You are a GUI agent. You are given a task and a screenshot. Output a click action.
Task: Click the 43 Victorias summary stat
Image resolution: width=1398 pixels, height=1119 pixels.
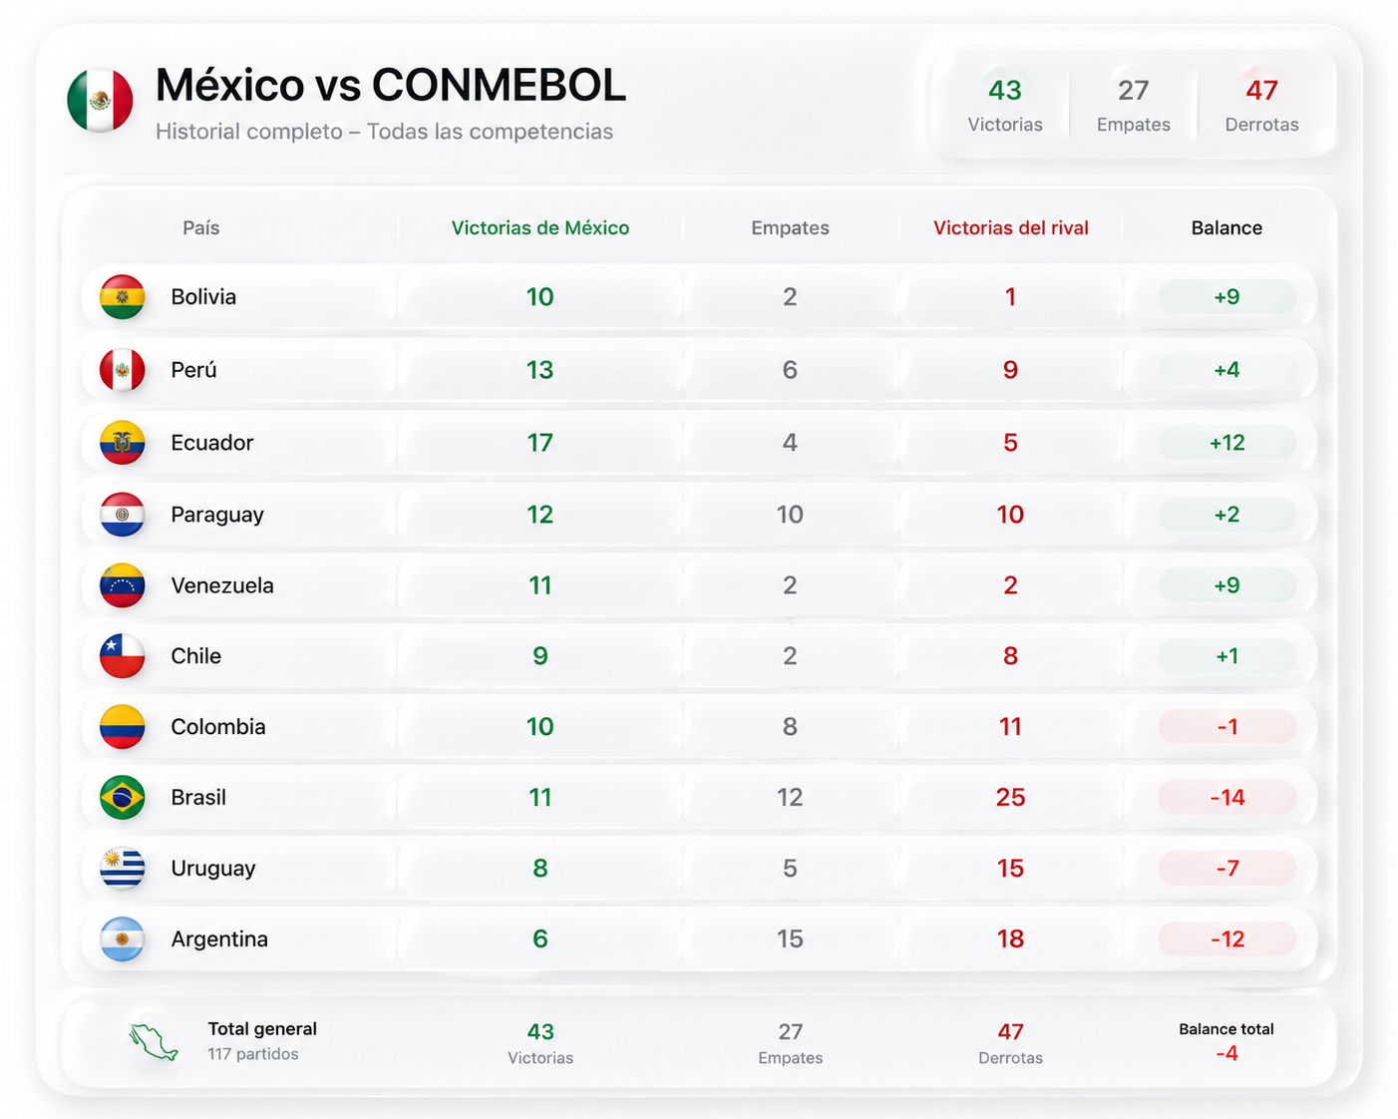coord(1005,106)
